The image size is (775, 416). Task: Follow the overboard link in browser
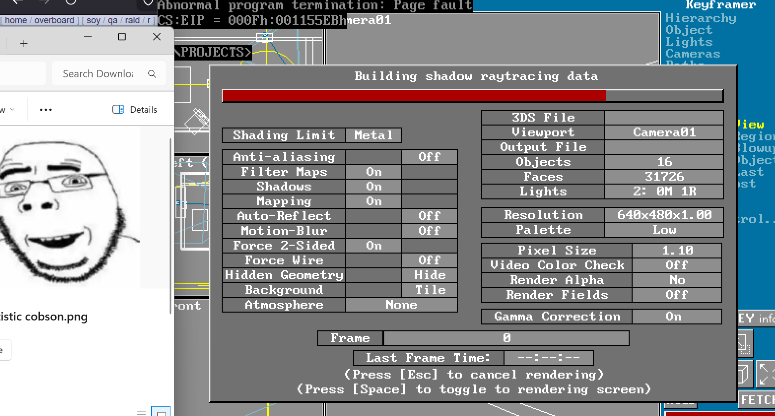[54, 20]
